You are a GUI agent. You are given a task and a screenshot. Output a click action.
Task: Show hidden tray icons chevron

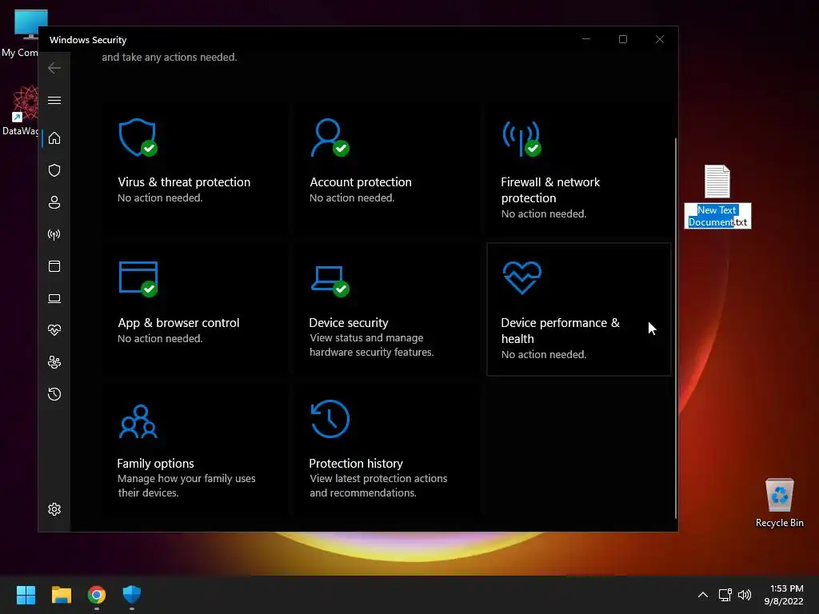pos(703,595)
